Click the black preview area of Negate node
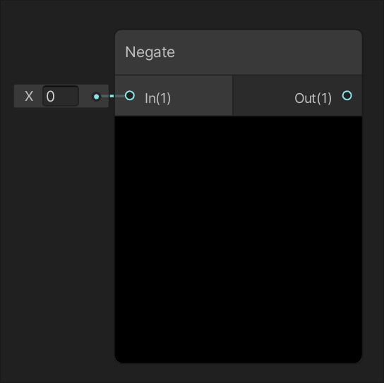Screen dimensions: 384x383 (239, 239)
